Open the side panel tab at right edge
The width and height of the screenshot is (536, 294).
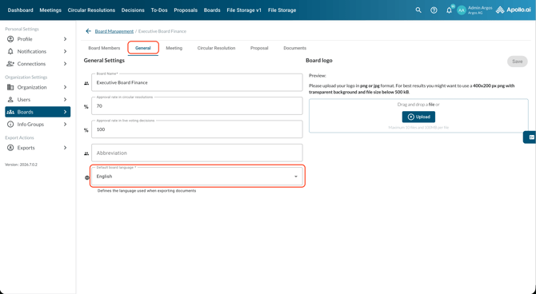pos(530,137)
